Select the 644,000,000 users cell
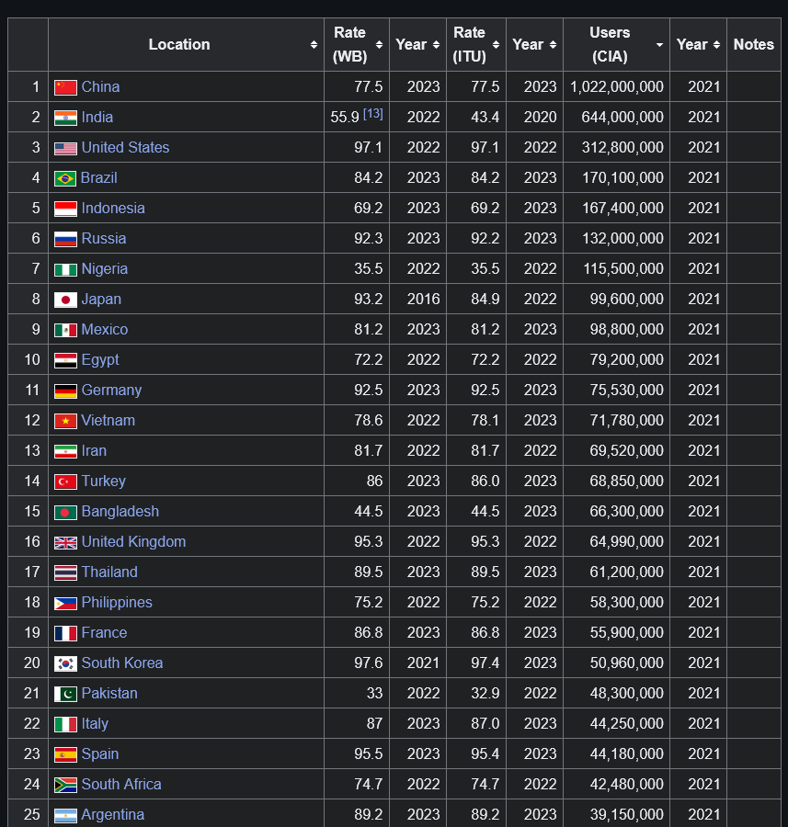Viewport: 788px width, 827px height. click(x=616, y=117)
